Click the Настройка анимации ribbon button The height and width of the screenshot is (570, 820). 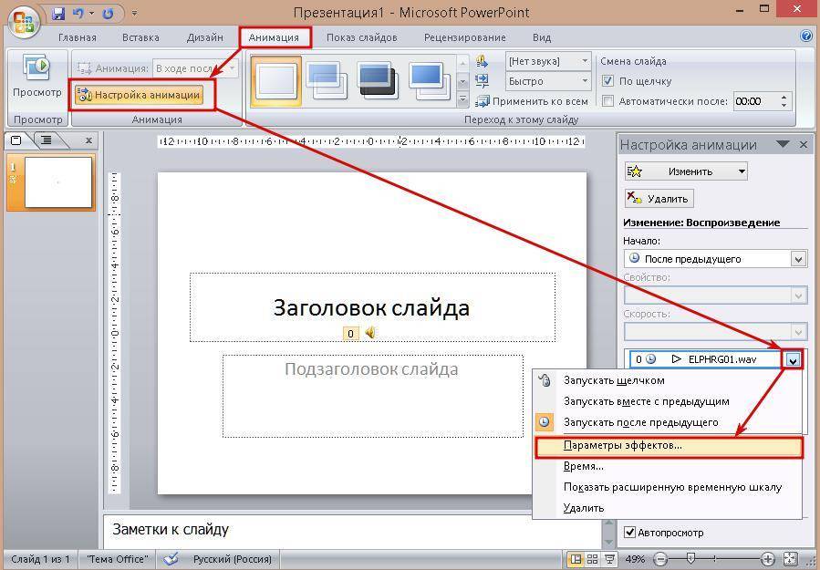139,95
